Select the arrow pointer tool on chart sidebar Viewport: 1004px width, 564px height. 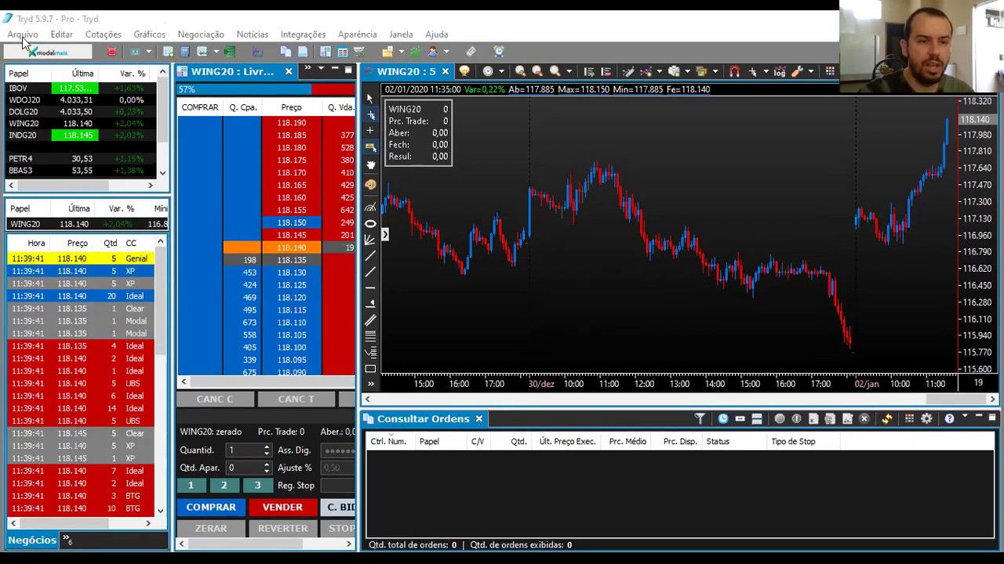(x=370, y=99)
